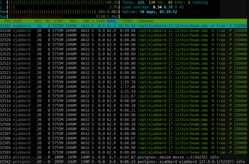
Task: Sort by SHR column header
Action: click(86, 21)
